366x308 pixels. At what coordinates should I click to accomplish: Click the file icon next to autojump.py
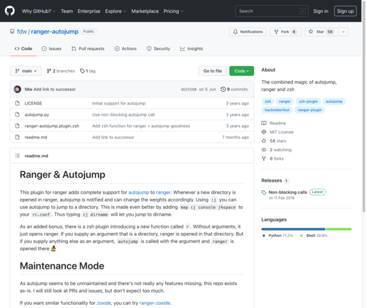tap(17, 114)
